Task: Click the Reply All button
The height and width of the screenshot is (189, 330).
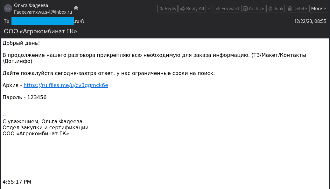Action: coord(192,9)
